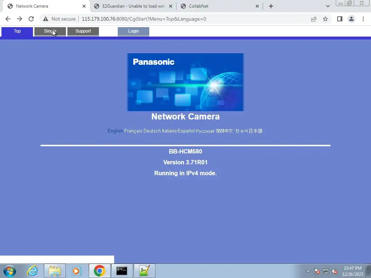Switch language to Français
This screenshot has height=278, width=371.
133,131
